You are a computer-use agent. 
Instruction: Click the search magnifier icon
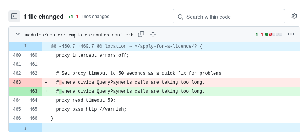pyautogui.click(x=180, y=17)
